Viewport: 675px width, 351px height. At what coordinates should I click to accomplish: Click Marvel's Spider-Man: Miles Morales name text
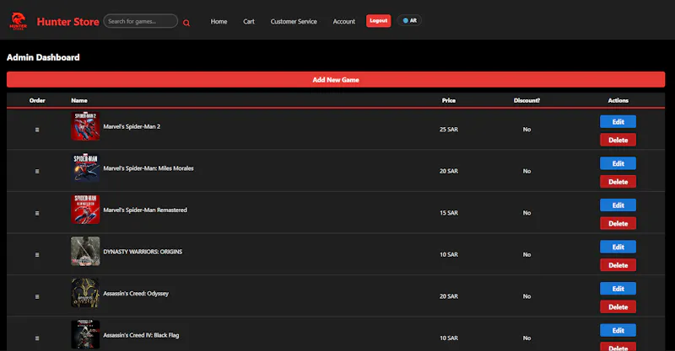148,168
